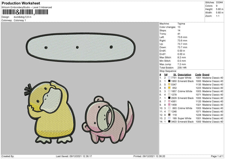This screenshot has height=159, width=225.
Task: Select the hot pink swatch in stop 9
Action: (169, 105)
